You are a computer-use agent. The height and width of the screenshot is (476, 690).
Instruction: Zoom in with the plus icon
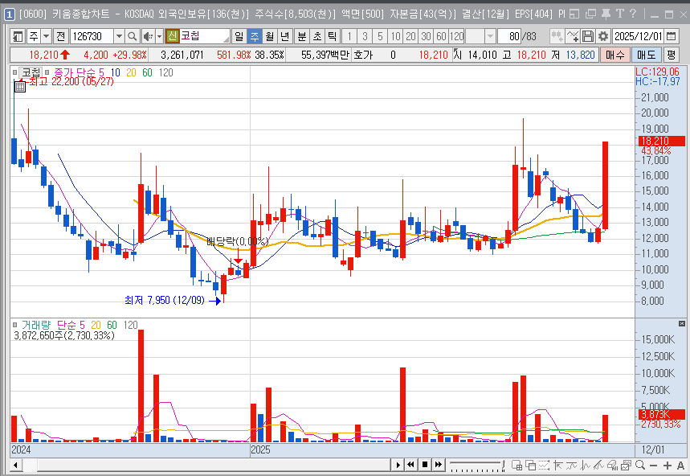pyautogui.click(x=668, y=466)
